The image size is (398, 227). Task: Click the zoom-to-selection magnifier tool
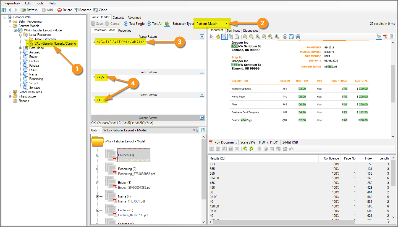point(231,37)
